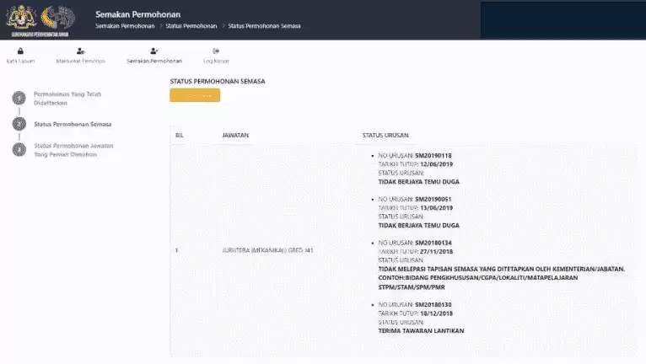The width and height of the screenshot is (646, 364).
Task: Open Kata Laluan via the padlock icon
Action: coord(20,51)
